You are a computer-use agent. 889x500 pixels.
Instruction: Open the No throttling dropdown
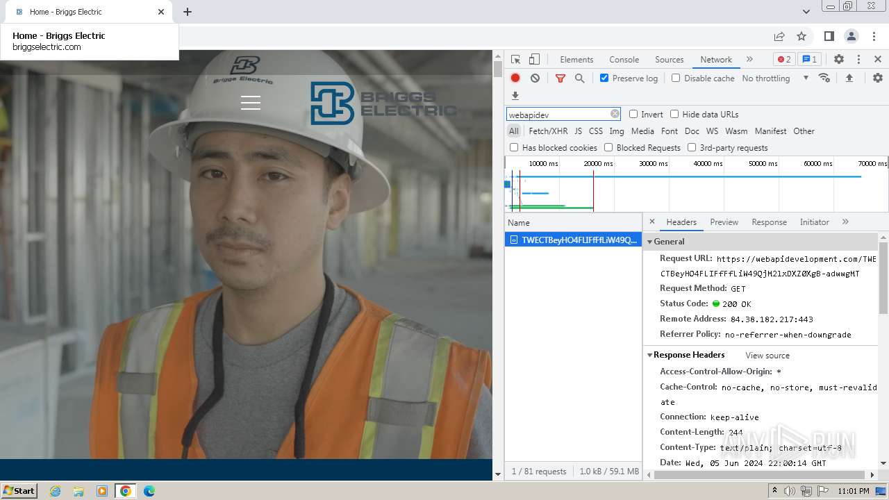tap(775, 78)
